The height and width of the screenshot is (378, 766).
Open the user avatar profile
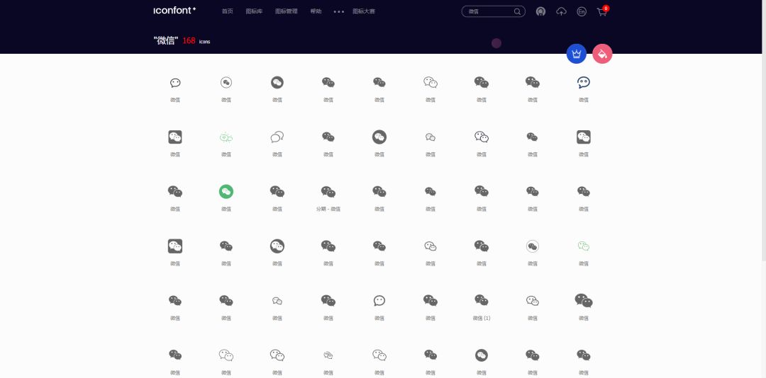coord(540,12)
